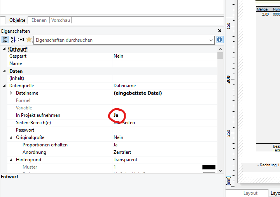Toggle the blue info icon in properties
Viewport: 280px width, 197px height.
(x=219, y=39)
